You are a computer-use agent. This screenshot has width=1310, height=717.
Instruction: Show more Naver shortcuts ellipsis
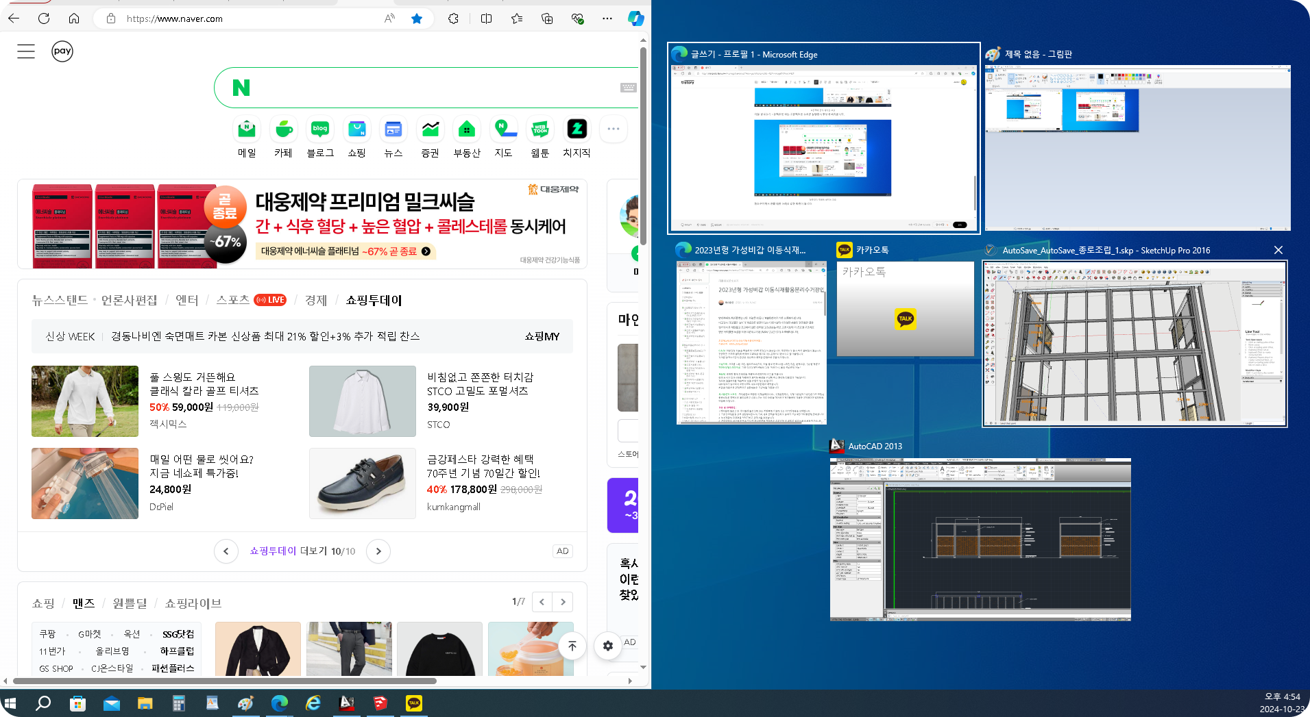pos(613,129)
